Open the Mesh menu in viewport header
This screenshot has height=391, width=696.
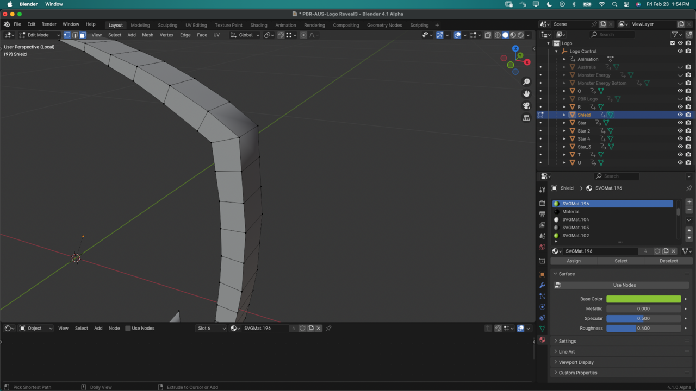click(x=147, y=35)
